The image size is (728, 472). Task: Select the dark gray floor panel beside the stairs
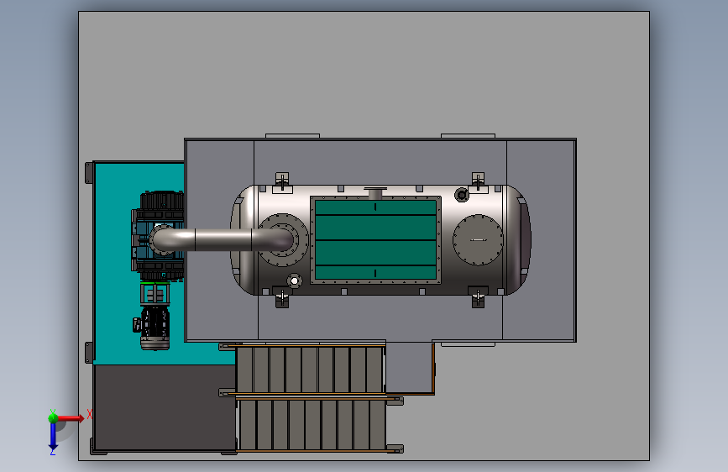tap(165, 407)
